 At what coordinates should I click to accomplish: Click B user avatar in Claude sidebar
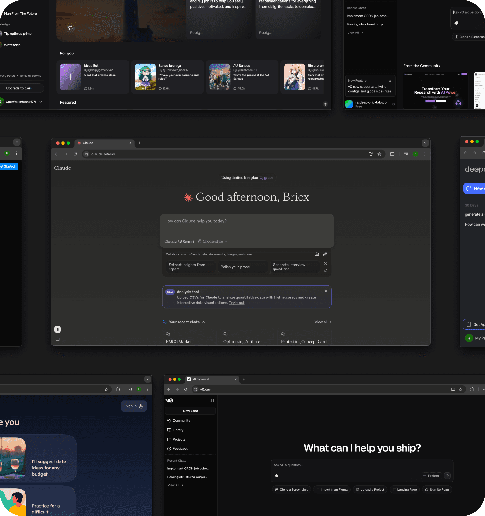click(58, 329)
